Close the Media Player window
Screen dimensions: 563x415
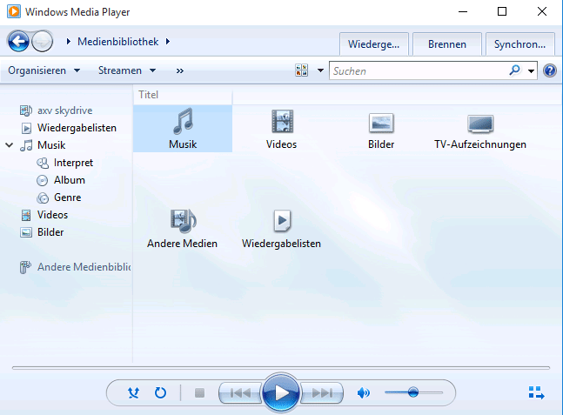[x=542, y=11]
